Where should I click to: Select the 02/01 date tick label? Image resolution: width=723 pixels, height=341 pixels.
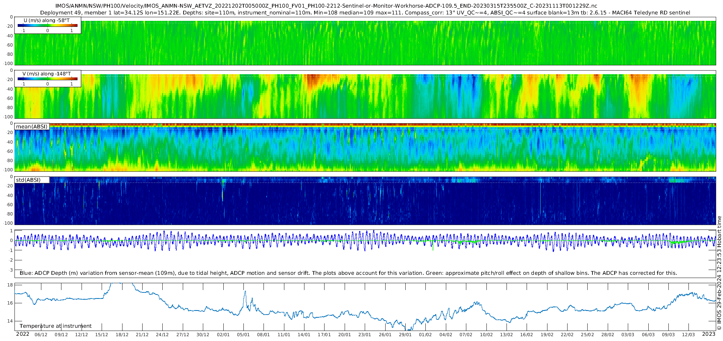pyautogui.click(x=223, y=335)
